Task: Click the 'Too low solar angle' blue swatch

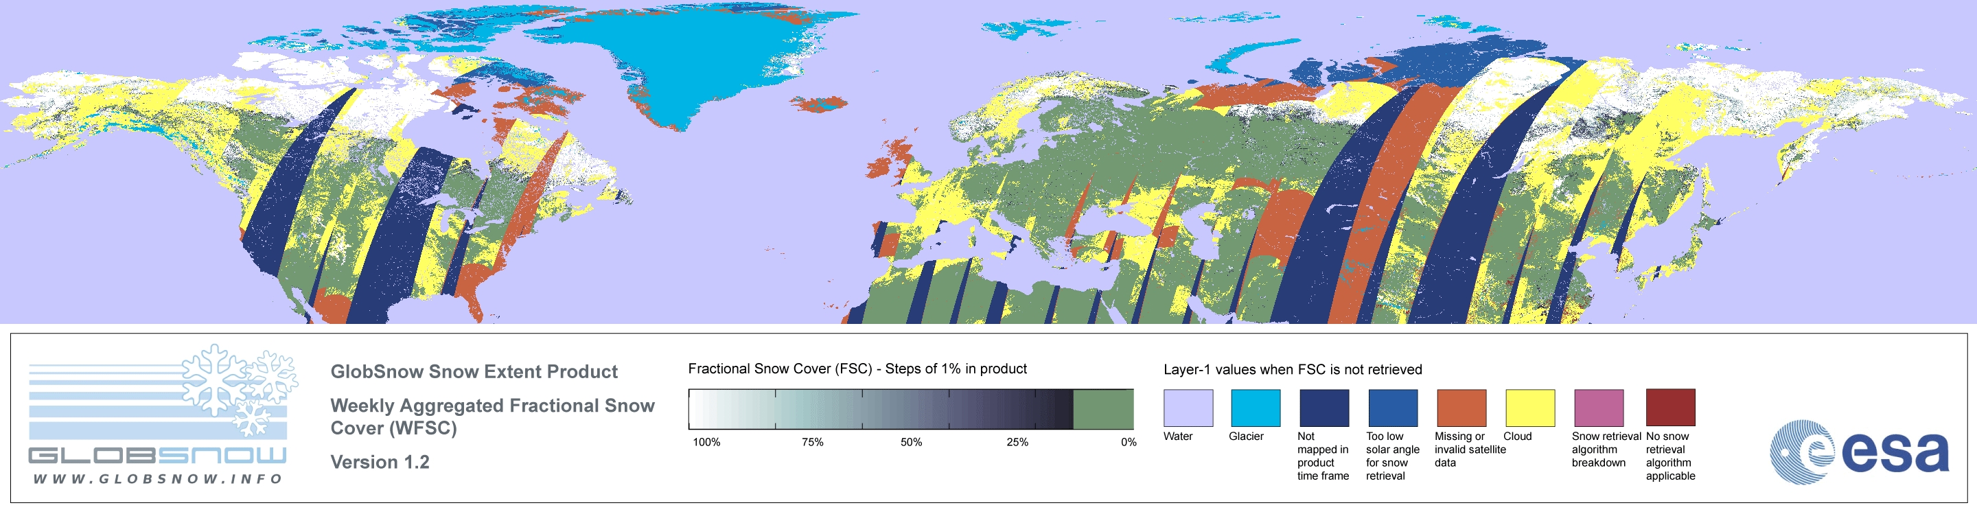Action: 1393,408
